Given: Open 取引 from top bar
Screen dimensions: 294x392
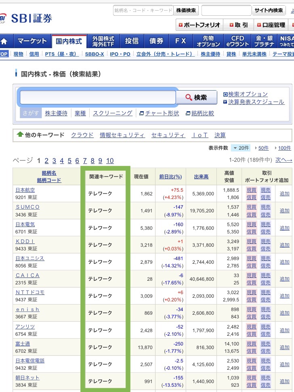Looking at the screenshot, I should coord(238,25).
